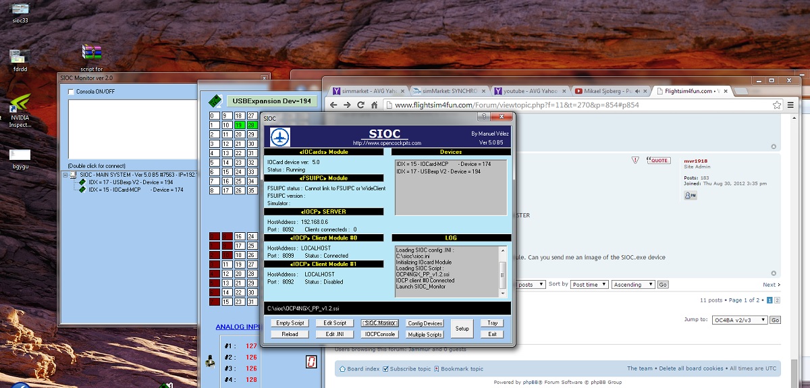Switch to the Mikael Sjoberg YouTube tab
810x388 pixels.
(610, 90)
